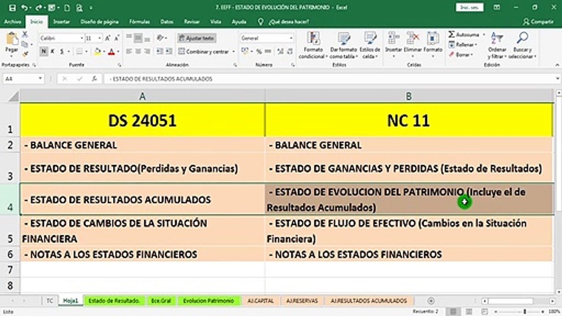Switch to the Fórmulas ribbon tab
562x316 pixels.
point(139,22)
